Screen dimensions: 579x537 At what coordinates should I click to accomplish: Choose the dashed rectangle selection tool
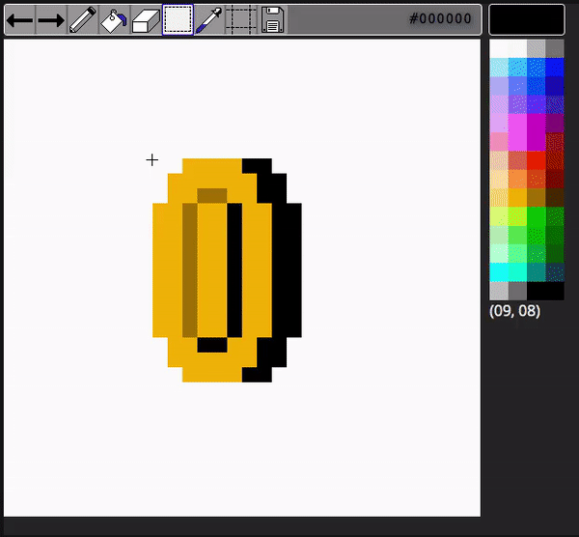click(x=178, y=20)
